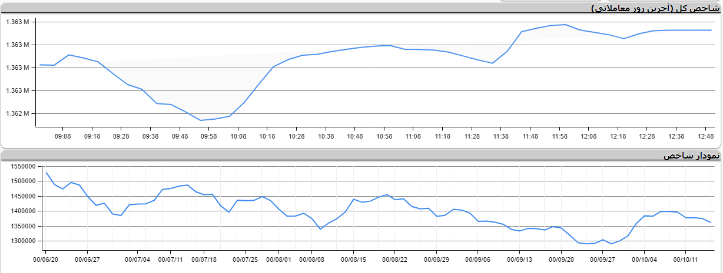
Task: Click the 00/08/15 date axis label
Action: (x=354, y=259)
